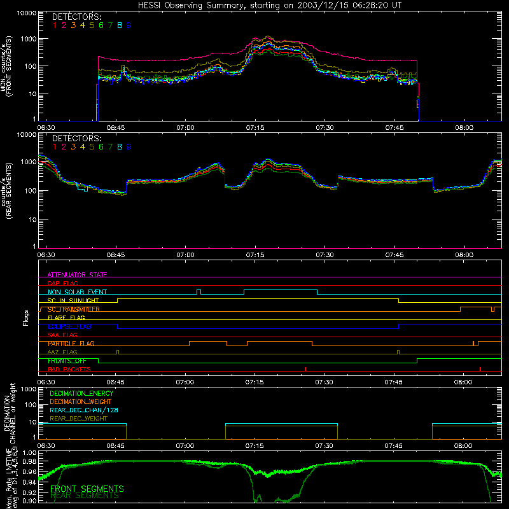This screenshot has height=509, width=509.
Task: Click the SC_TRANSMITTER flag label
Action: (74, 309)
